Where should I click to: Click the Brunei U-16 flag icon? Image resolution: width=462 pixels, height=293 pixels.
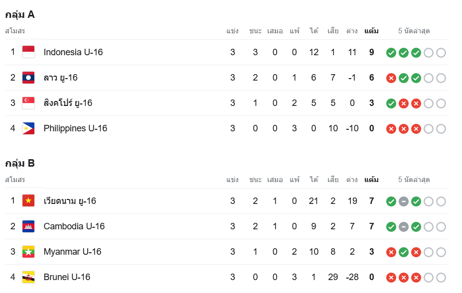28,277
